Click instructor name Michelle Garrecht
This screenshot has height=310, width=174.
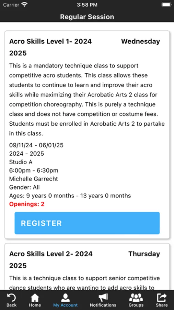[x=34, y=179]
